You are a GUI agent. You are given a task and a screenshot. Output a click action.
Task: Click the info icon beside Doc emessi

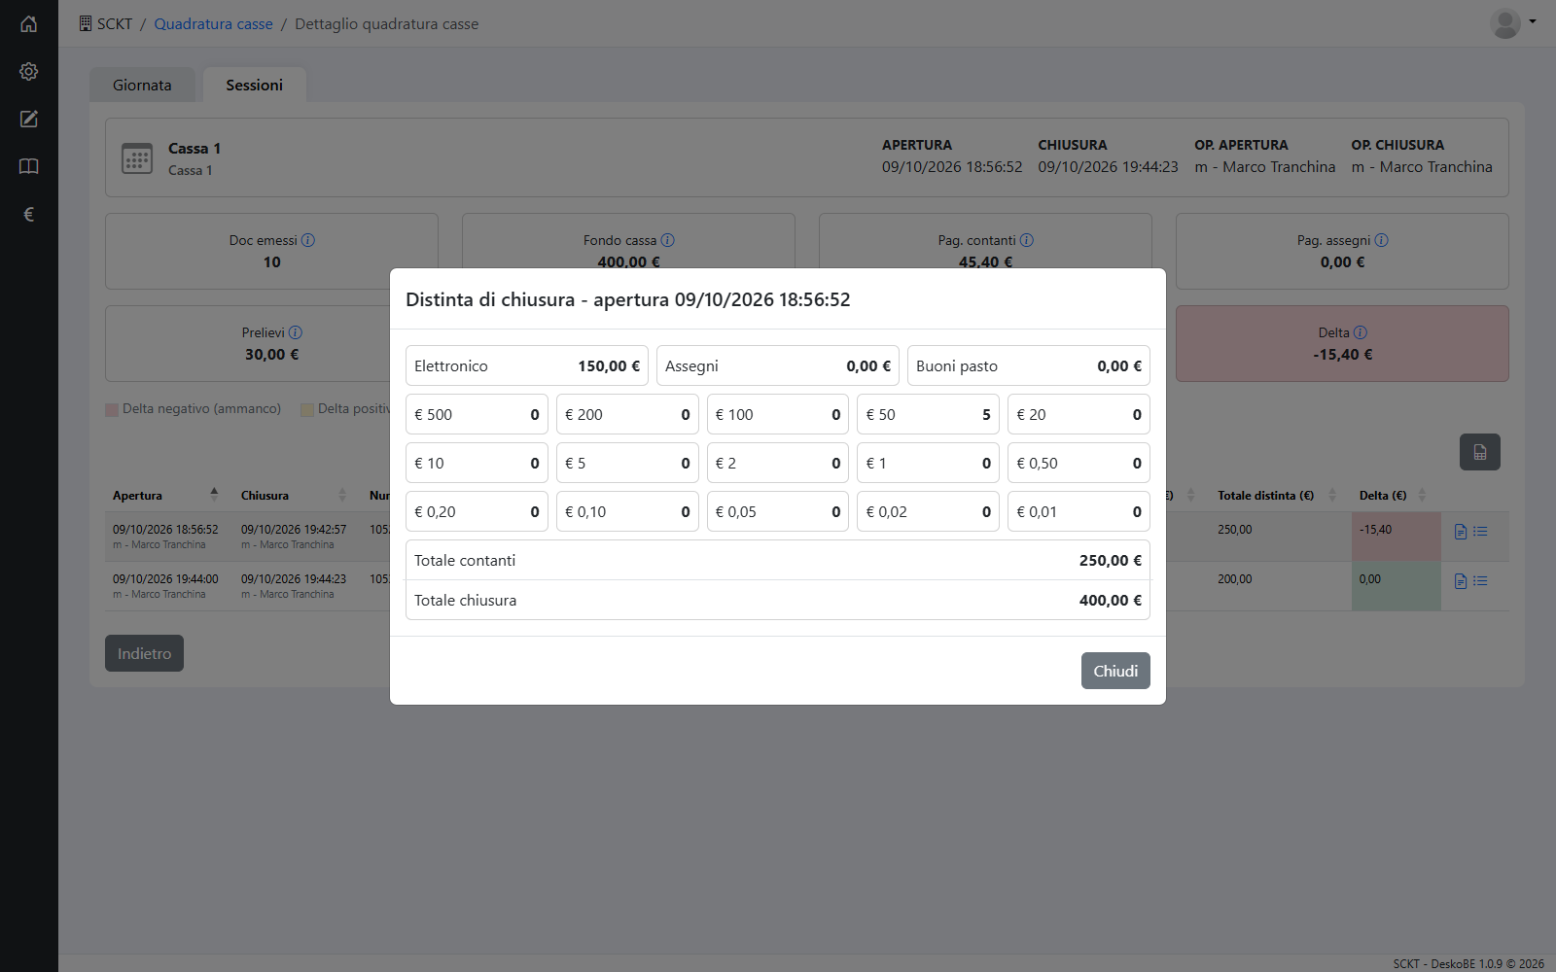308,240
